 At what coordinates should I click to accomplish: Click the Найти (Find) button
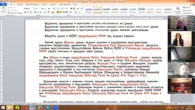coord(186,8)
